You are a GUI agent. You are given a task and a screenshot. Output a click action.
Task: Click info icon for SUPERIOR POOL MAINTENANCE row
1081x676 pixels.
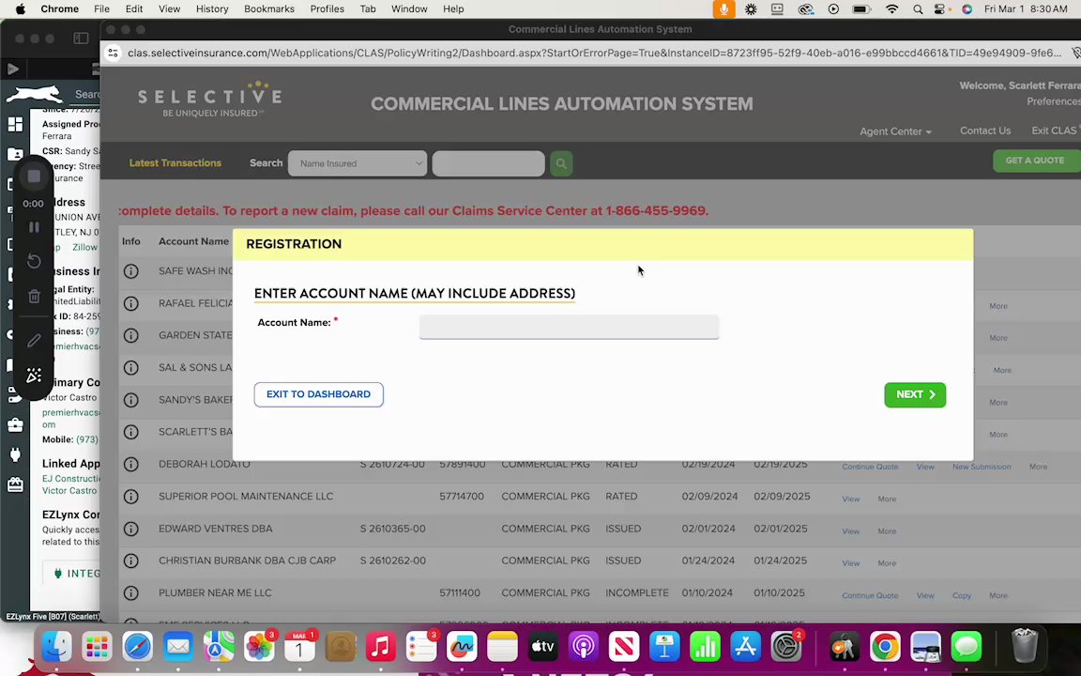pyautogui.click(x=131, y=497)
